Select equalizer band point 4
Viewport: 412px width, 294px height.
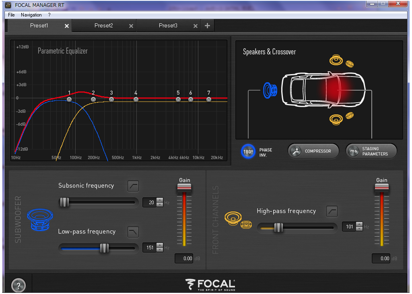click(x=136, y=99)
